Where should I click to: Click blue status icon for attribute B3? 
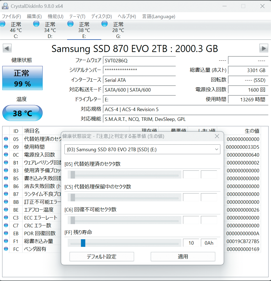pyautogui.click(x=6, y=170)
